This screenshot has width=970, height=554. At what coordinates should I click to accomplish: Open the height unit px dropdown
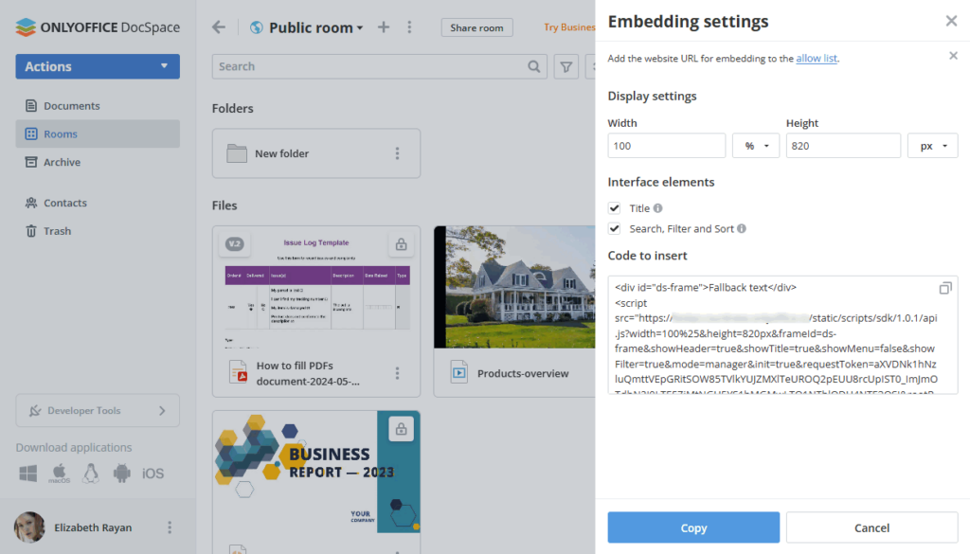[x=932, y=146]
